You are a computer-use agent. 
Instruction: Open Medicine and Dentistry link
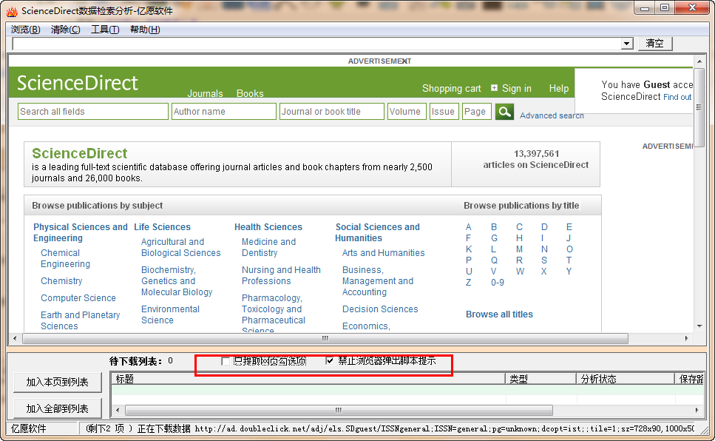pos(268,247)
